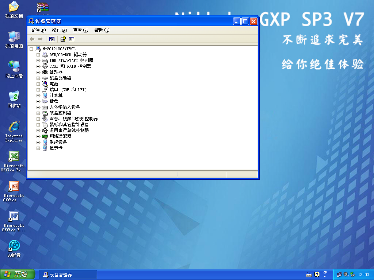Select the 计算机 computer category icon
Image resolution: width=374 pixels, height=280 pixels.
point(45,96)
